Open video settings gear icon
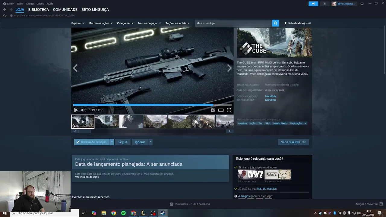 [213, 110]
